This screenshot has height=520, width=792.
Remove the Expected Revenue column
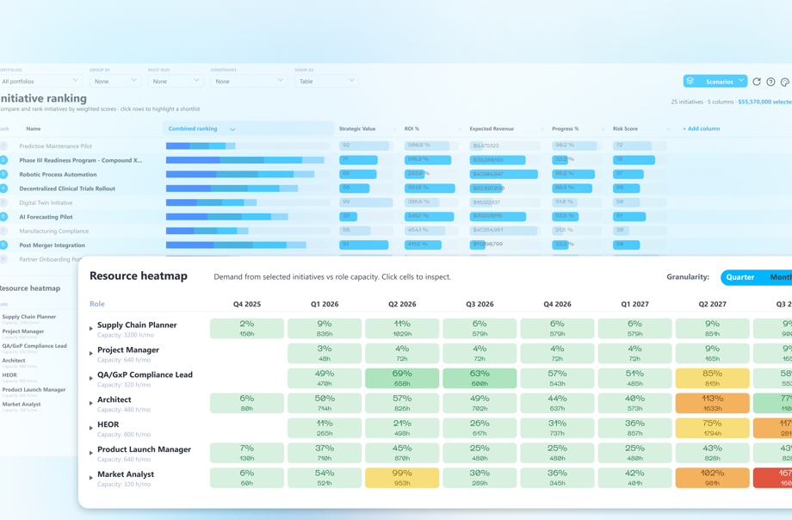[x=542, y=129]
